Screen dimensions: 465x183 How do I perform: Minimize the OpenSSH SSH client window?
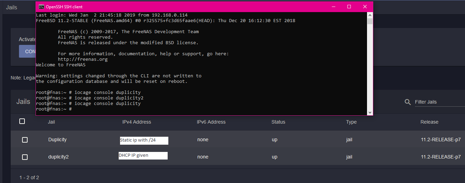tap(333, 7)
